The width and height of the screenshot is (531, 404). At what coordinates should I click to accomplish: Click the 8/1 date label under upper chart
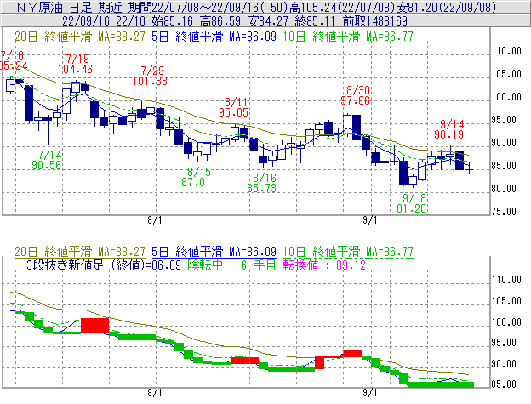154,220
